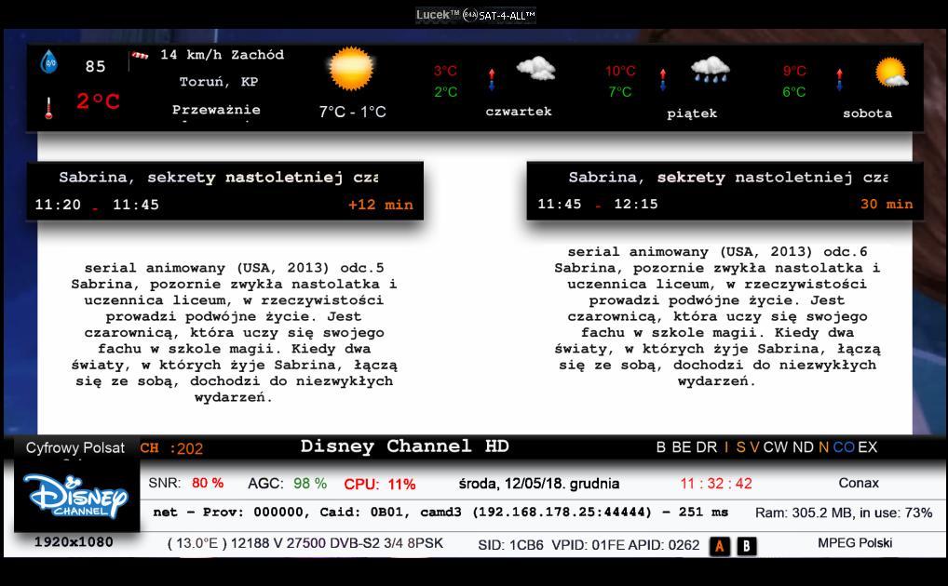Click the location Toruń, KP
Screen dimensions: 948x586
pos(219,82)
